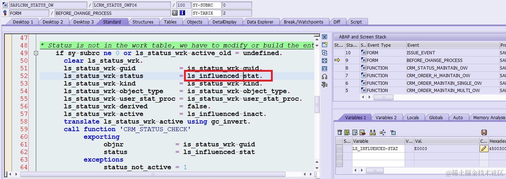Click the code editor vertical scrollbar thumb
The height and width of the screenshot is (179, 506).
pyautogui.click(x=317, y=104)
